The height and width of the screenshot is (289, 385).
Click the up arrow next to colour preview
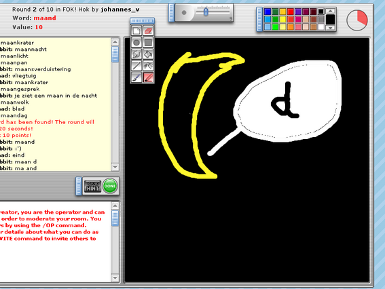(x=331, y=11)
